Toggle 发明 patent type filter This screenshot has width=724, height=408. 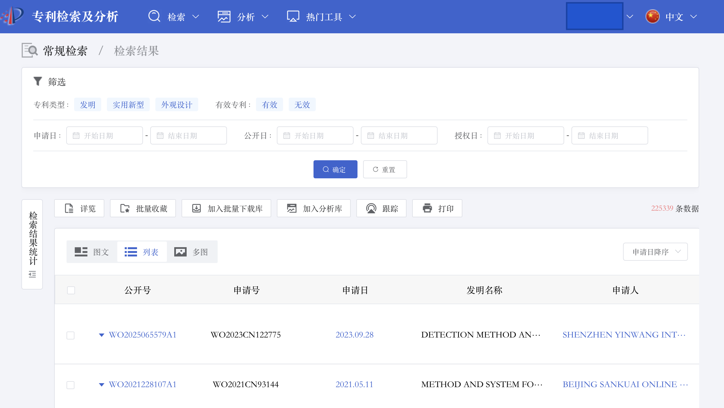tap(88, 105)
